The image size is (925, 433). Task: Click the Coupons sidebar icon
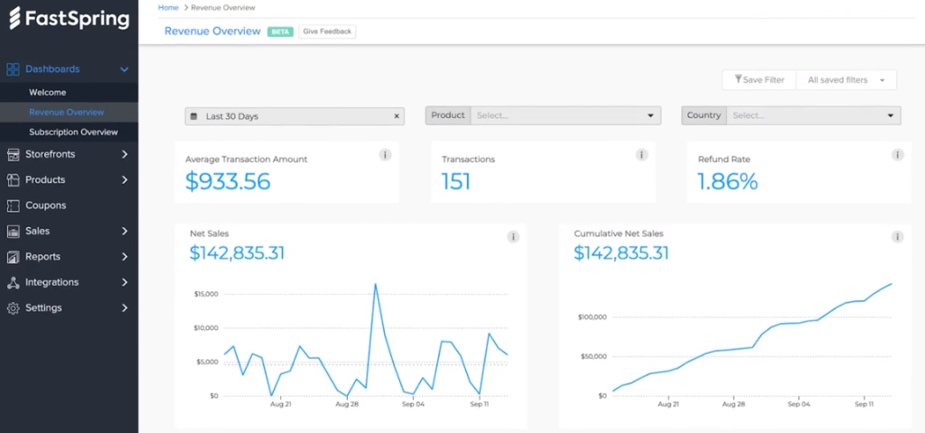pos(13,206)
